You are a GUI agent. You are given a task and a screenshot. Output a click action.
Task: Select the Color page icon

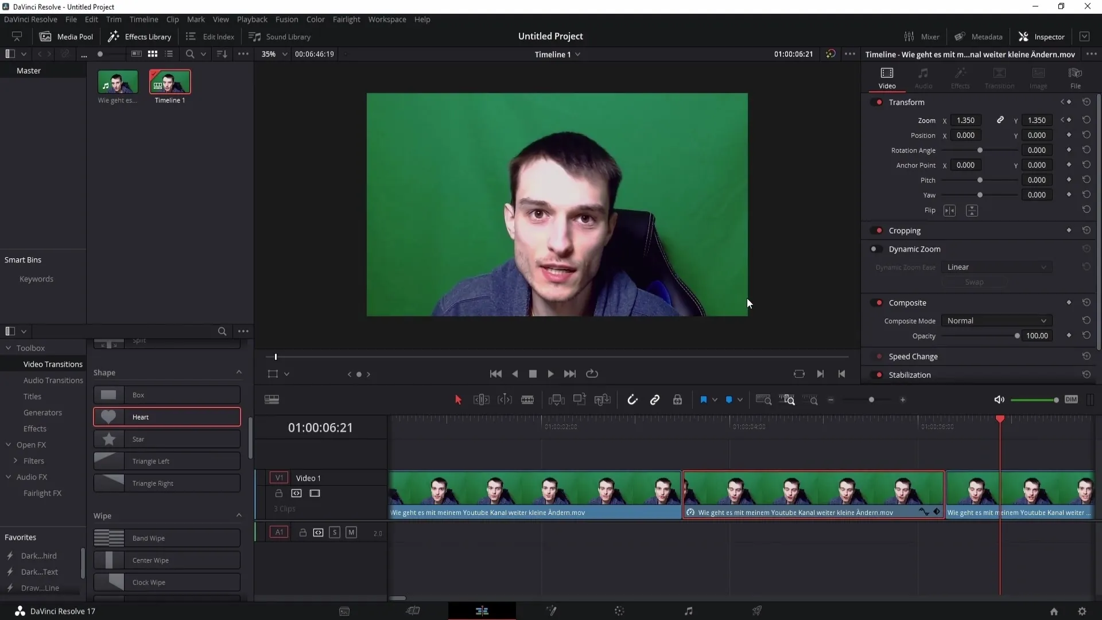[x=619, y=611]
